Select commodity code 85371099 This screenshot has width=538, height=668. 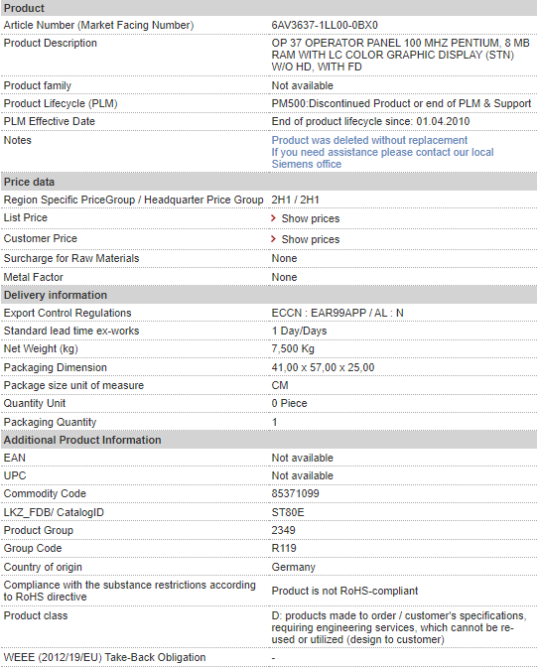coord(295,493)
